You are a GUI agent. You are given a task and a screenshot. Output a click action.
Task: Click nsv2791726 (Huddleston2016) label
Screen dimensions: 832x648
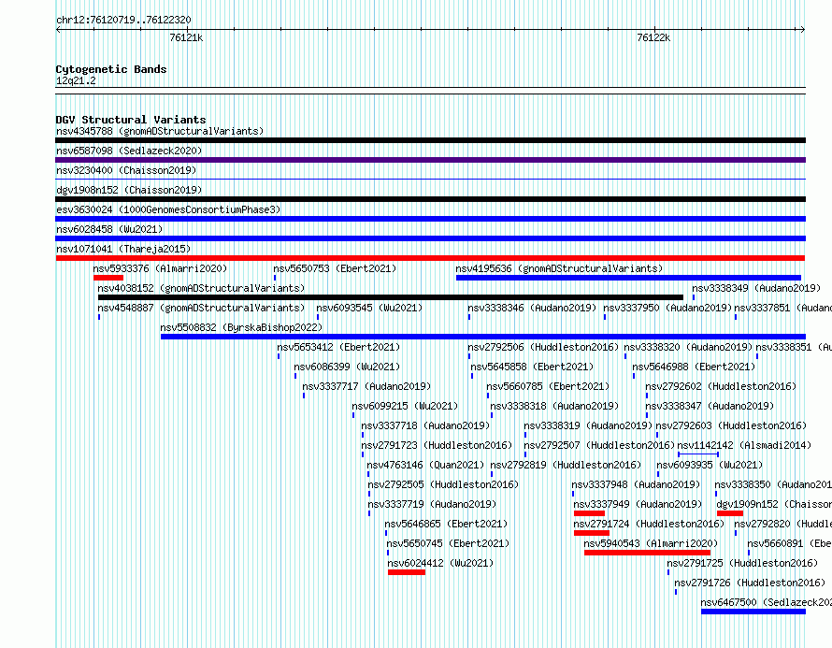click(x=750, y=583)
